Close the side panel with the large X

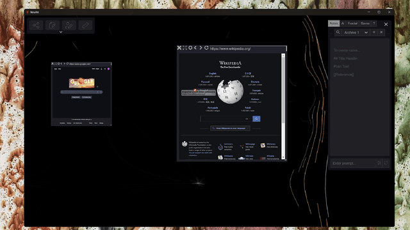[386, 24]
